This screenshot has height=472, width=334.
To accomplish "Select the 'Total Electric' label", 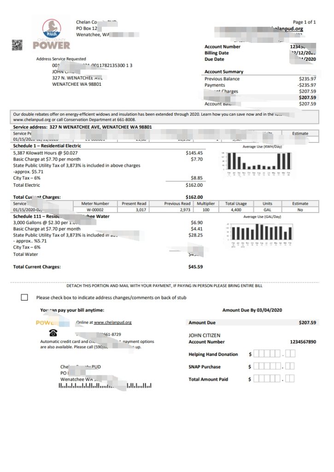I will tap(26, 185).
